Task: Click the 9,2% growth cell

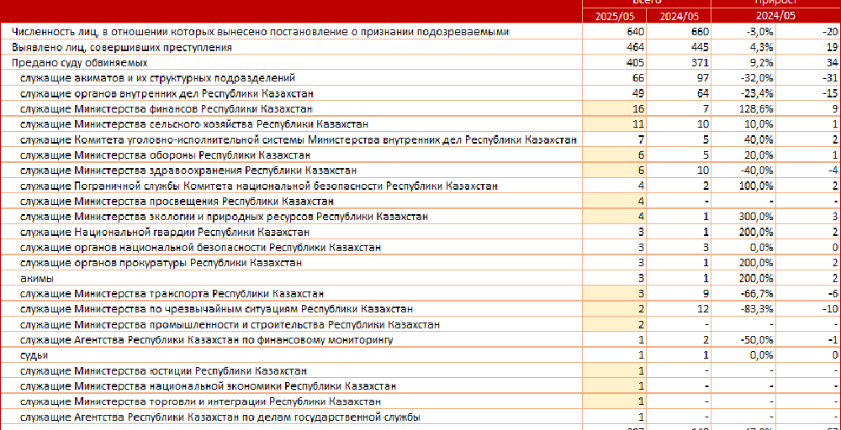Action: pyautogui.click(x=764, y=63)
